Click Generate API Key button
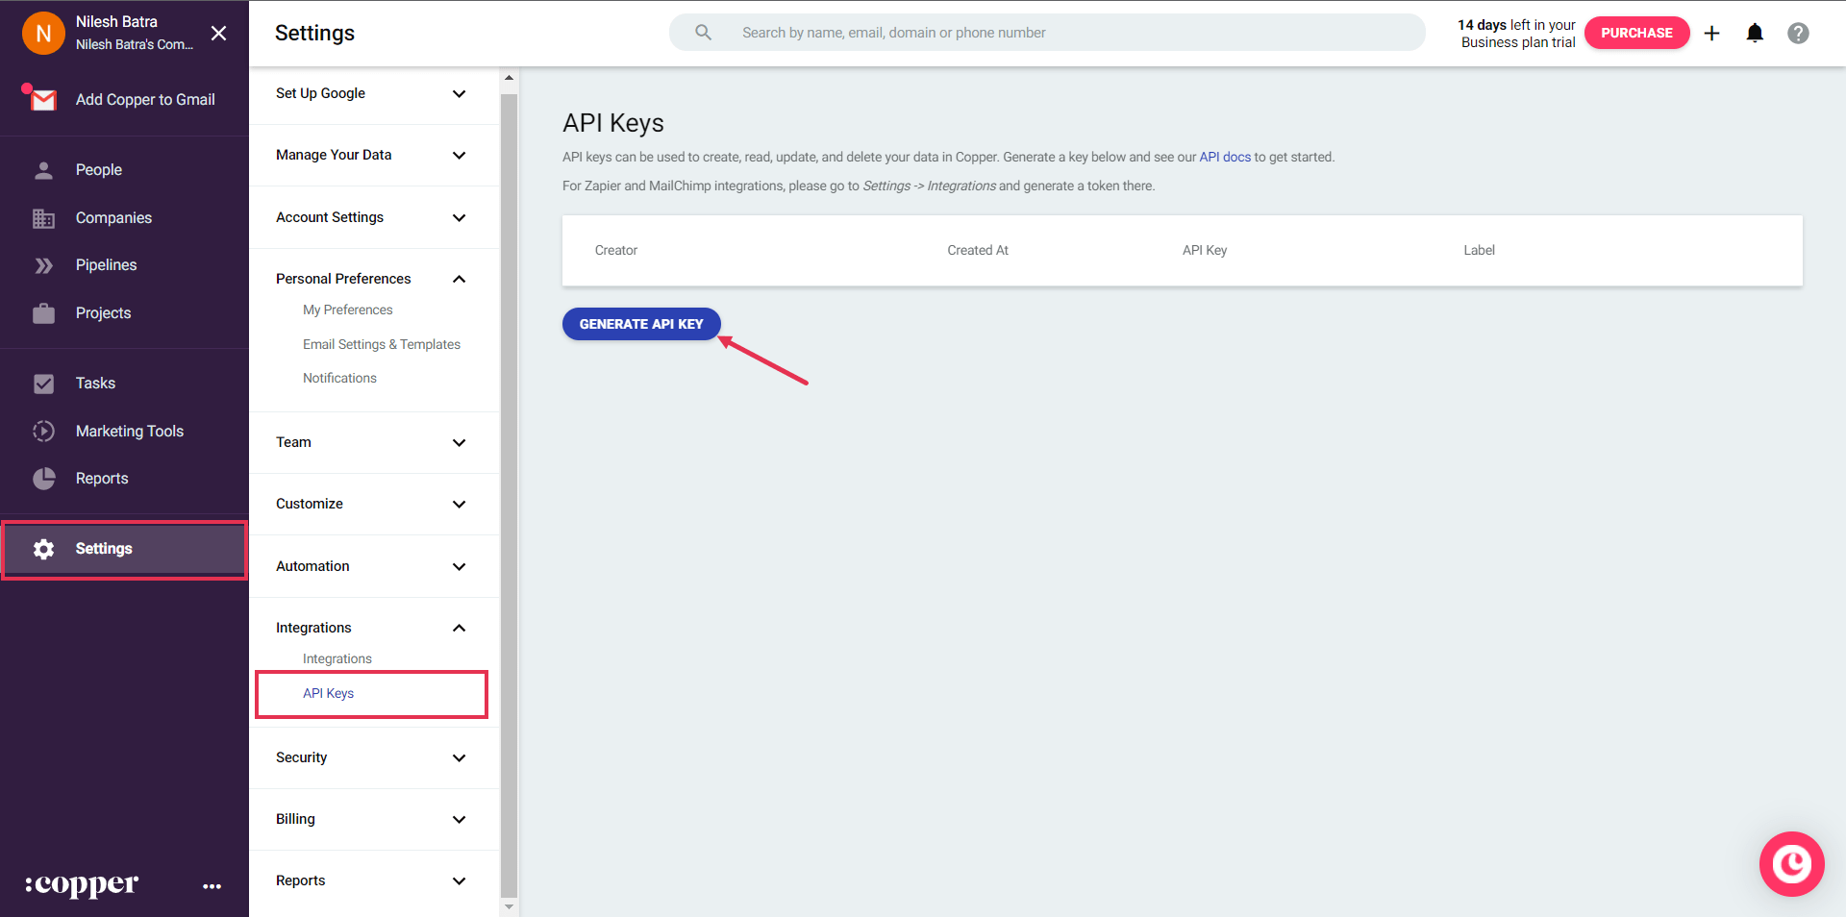1846x917 pixels. coord(641,324)
